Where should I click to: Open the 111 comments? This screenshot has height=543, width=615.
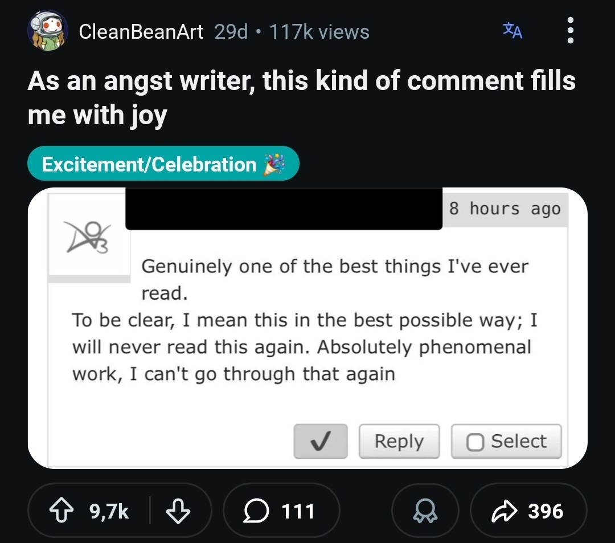(281, 511)
